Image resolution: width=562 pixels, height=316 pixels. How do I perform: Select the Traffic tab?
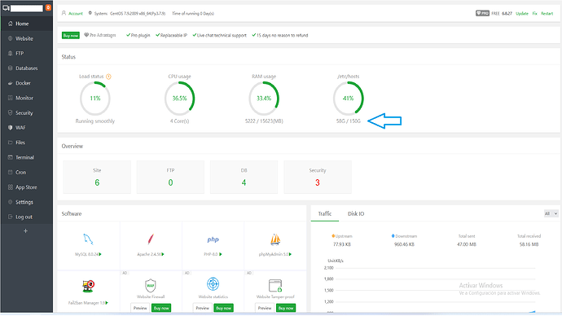pyautogui.click(x=325, y=213)
